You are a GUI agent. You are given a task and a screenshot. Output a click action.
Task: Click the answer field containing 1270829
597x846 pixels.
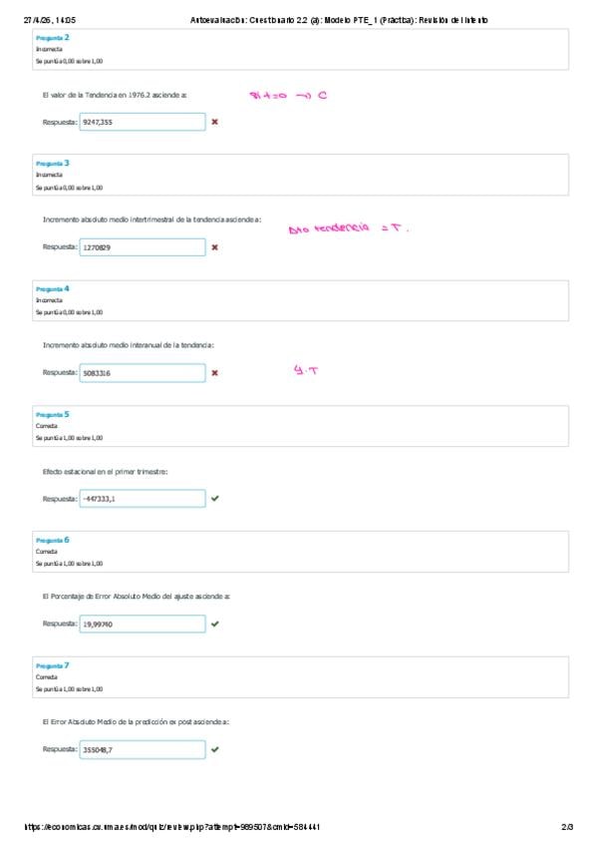pyautogui.click(x=143, y=247)
